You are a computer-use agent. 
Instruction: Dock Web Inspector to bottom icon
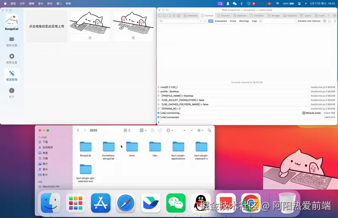coord(164,16)
